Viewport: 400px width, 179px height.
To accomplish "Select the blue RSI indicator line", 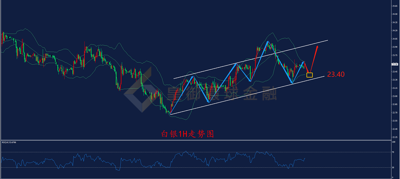I will 153,160.
